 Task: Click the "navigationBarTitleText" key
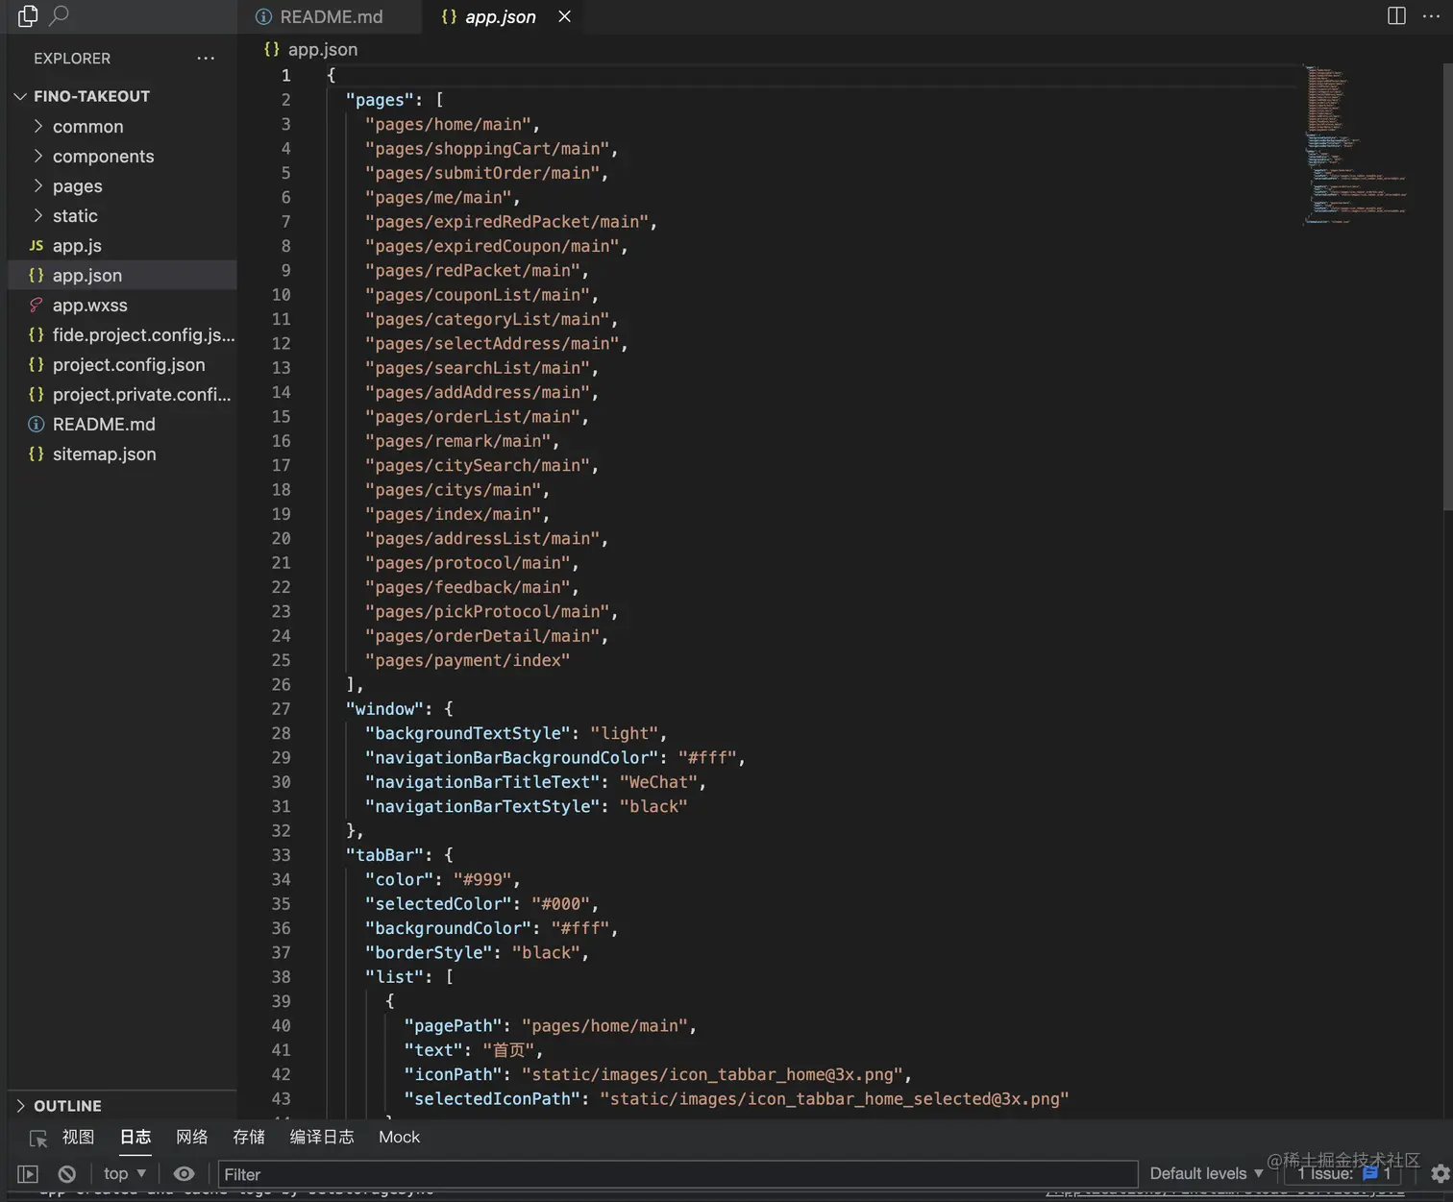pyautogui.click(x=482, y=782)
